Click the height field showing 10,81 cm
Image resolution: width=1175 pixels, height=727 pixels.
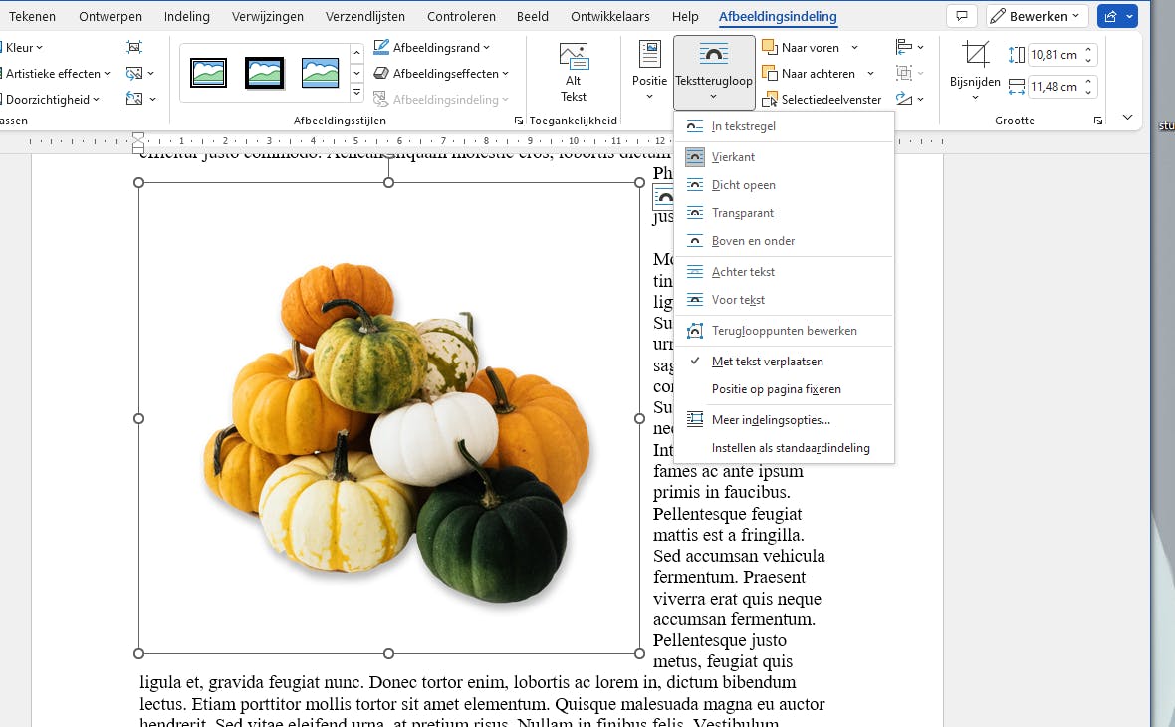[1055, 55]
